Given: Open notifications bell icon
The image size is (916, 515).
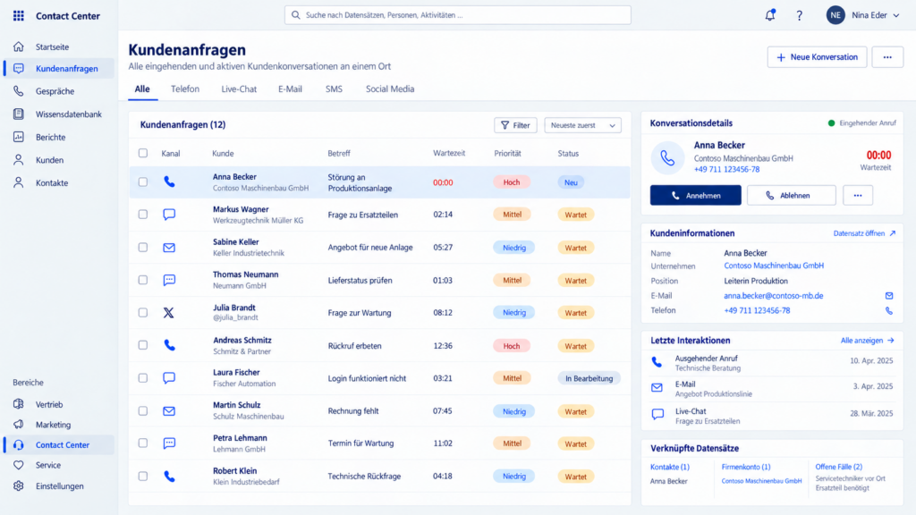Looking at the screenshot, I should pyautogui.click(x=770, y=15).
